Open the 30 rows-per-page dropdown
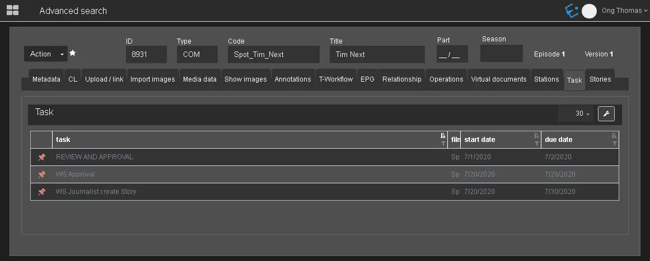650x261 pixels. point(582,113)
